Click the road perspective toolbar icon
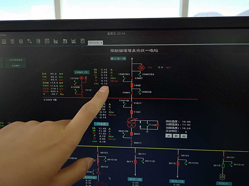 (x=65, y=41)
